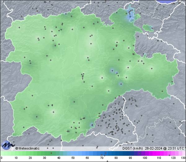Click the DGST (km/h) label
Image resolution: width=186 pixels, height=162 pixels.
coord(133,148)
